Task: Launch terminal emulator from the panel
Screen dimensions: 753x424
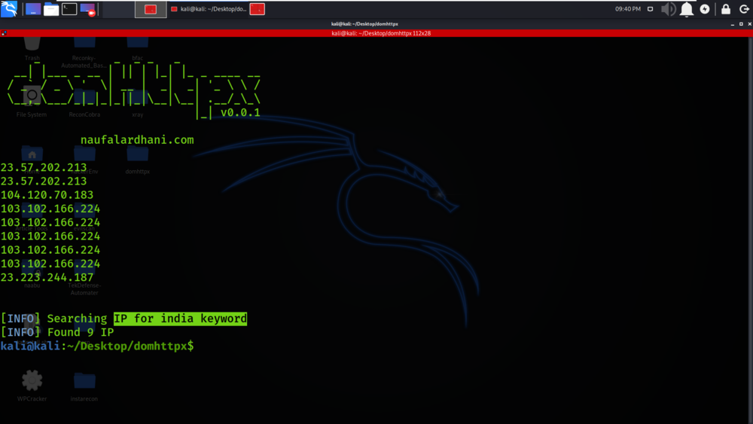Action: coord(69,9)
